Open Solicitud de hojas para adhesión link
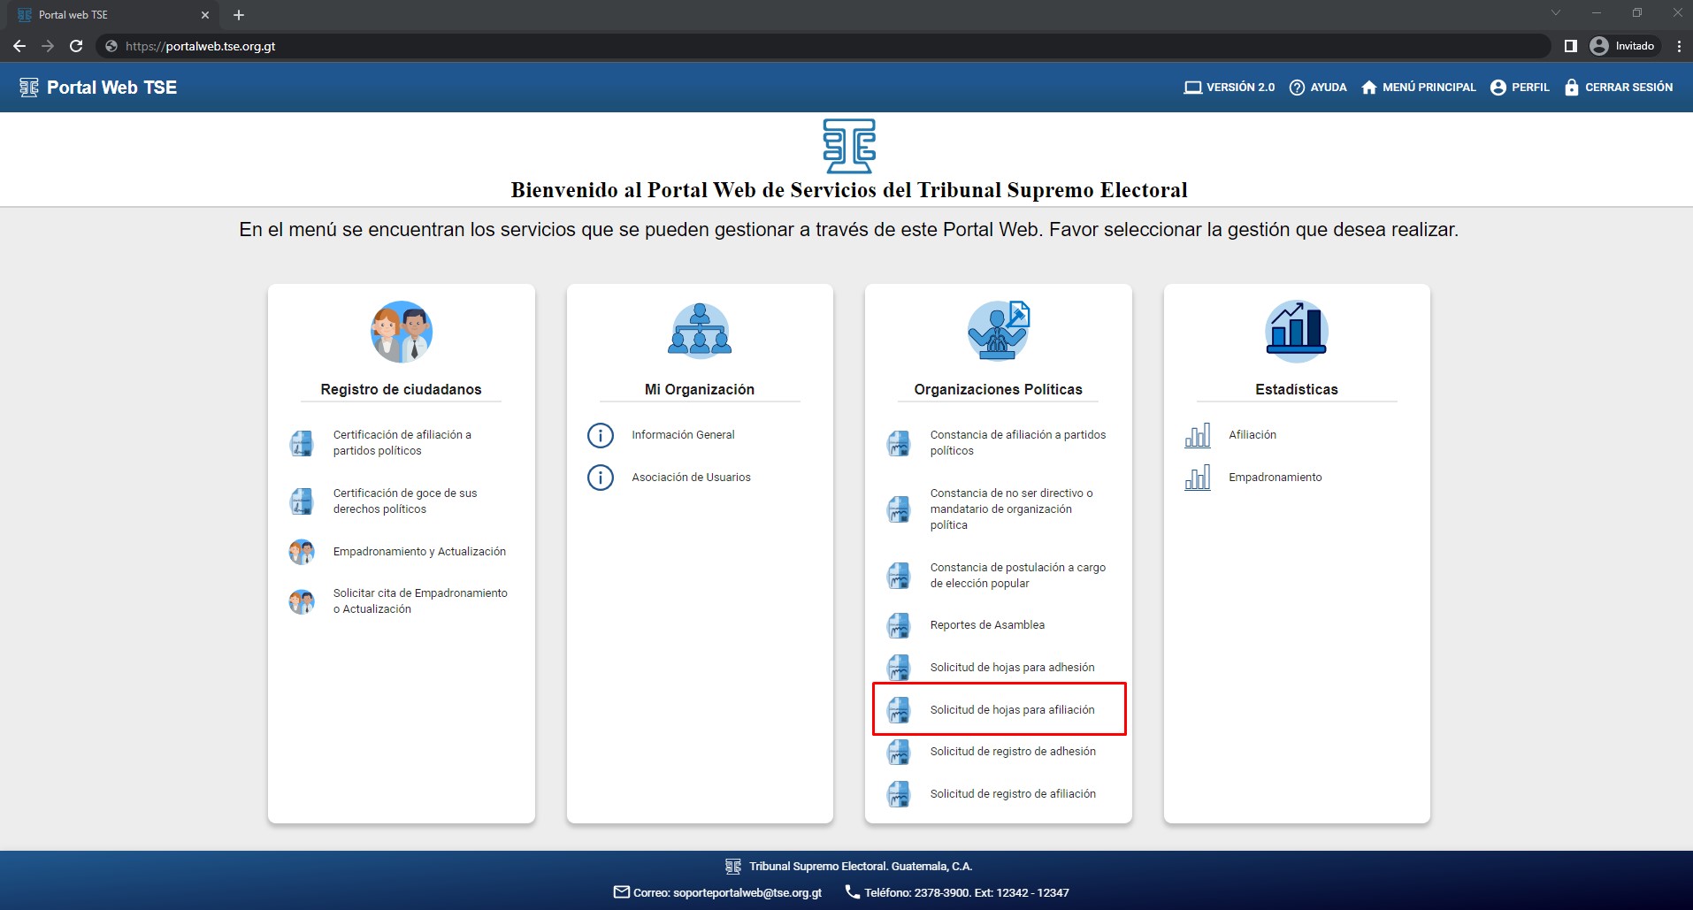Viewport: 1693px width, 910px height. pyautogui.click(x=1012, y=668)
